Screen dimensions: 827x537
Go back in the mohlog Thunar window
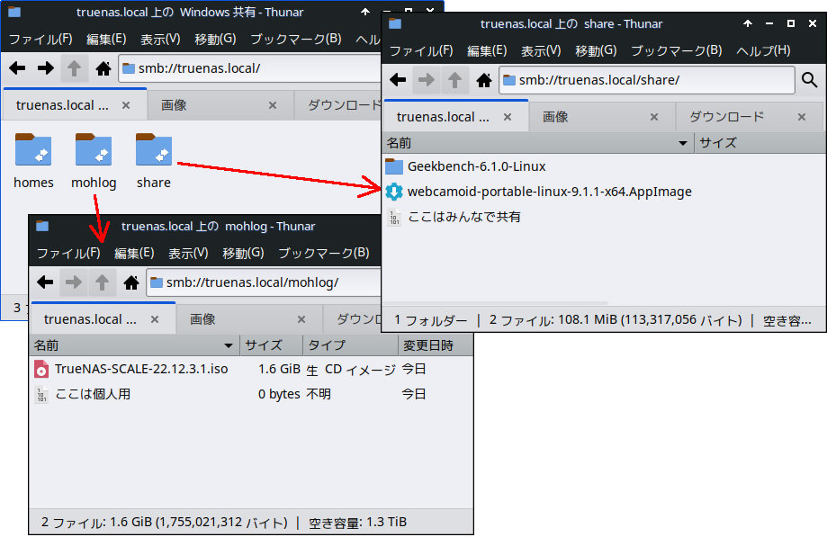45,282
